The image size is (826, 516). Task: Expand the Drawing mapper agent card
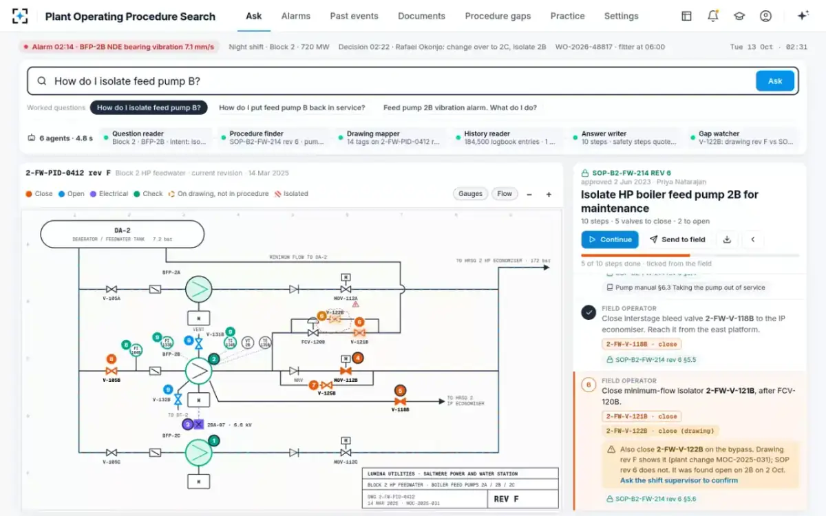click(390, 138)
